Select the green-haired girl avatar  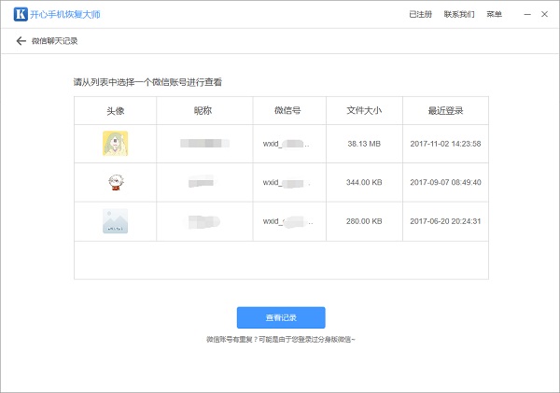click(x=116, y=143)
